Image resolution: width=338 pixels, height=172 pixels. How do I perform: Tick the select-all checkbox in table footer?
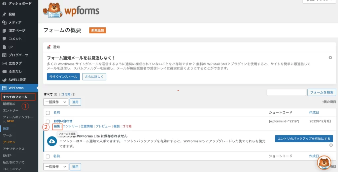[48, 156]
